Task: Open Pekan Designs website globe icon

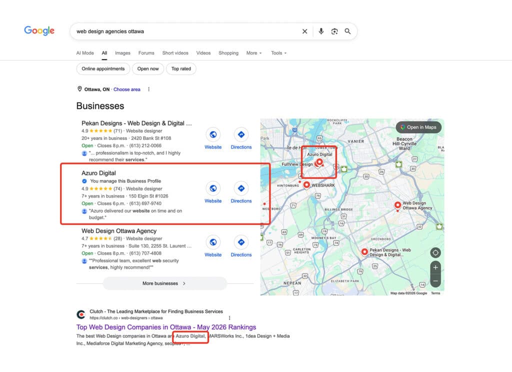Action: pyautogui.click(x=213, y=134)
